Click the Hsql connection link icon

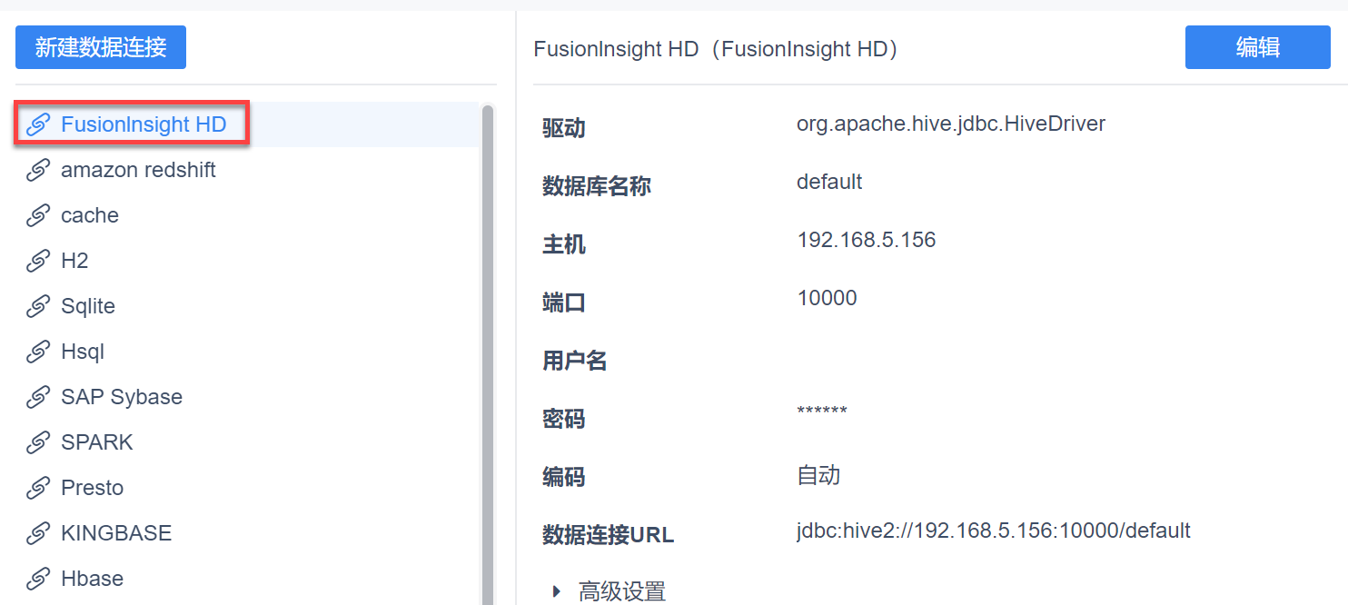click(x=37, y=352)
